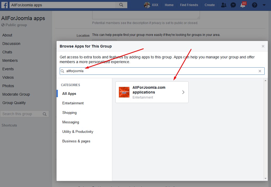Open AllForJoomla.com applications chevron

pos(183,92)
